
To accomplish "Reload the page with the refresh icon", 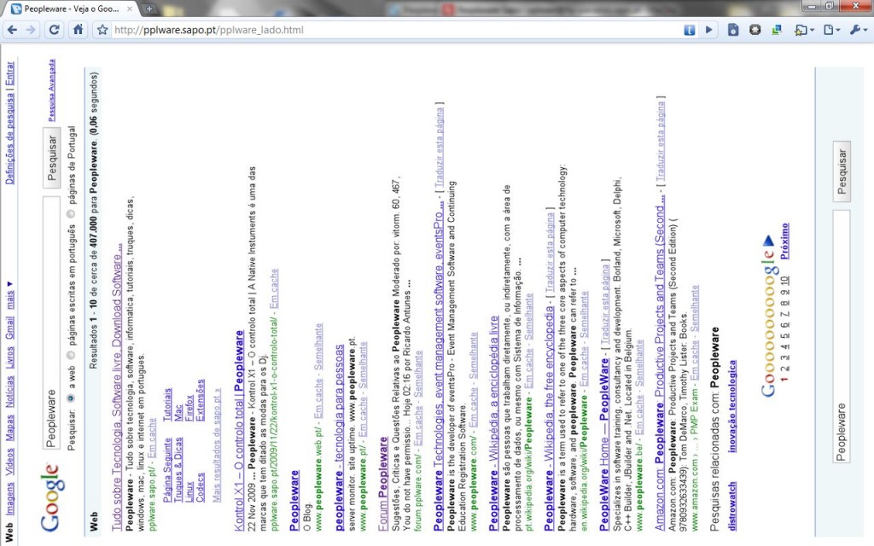I will point(54,30).
